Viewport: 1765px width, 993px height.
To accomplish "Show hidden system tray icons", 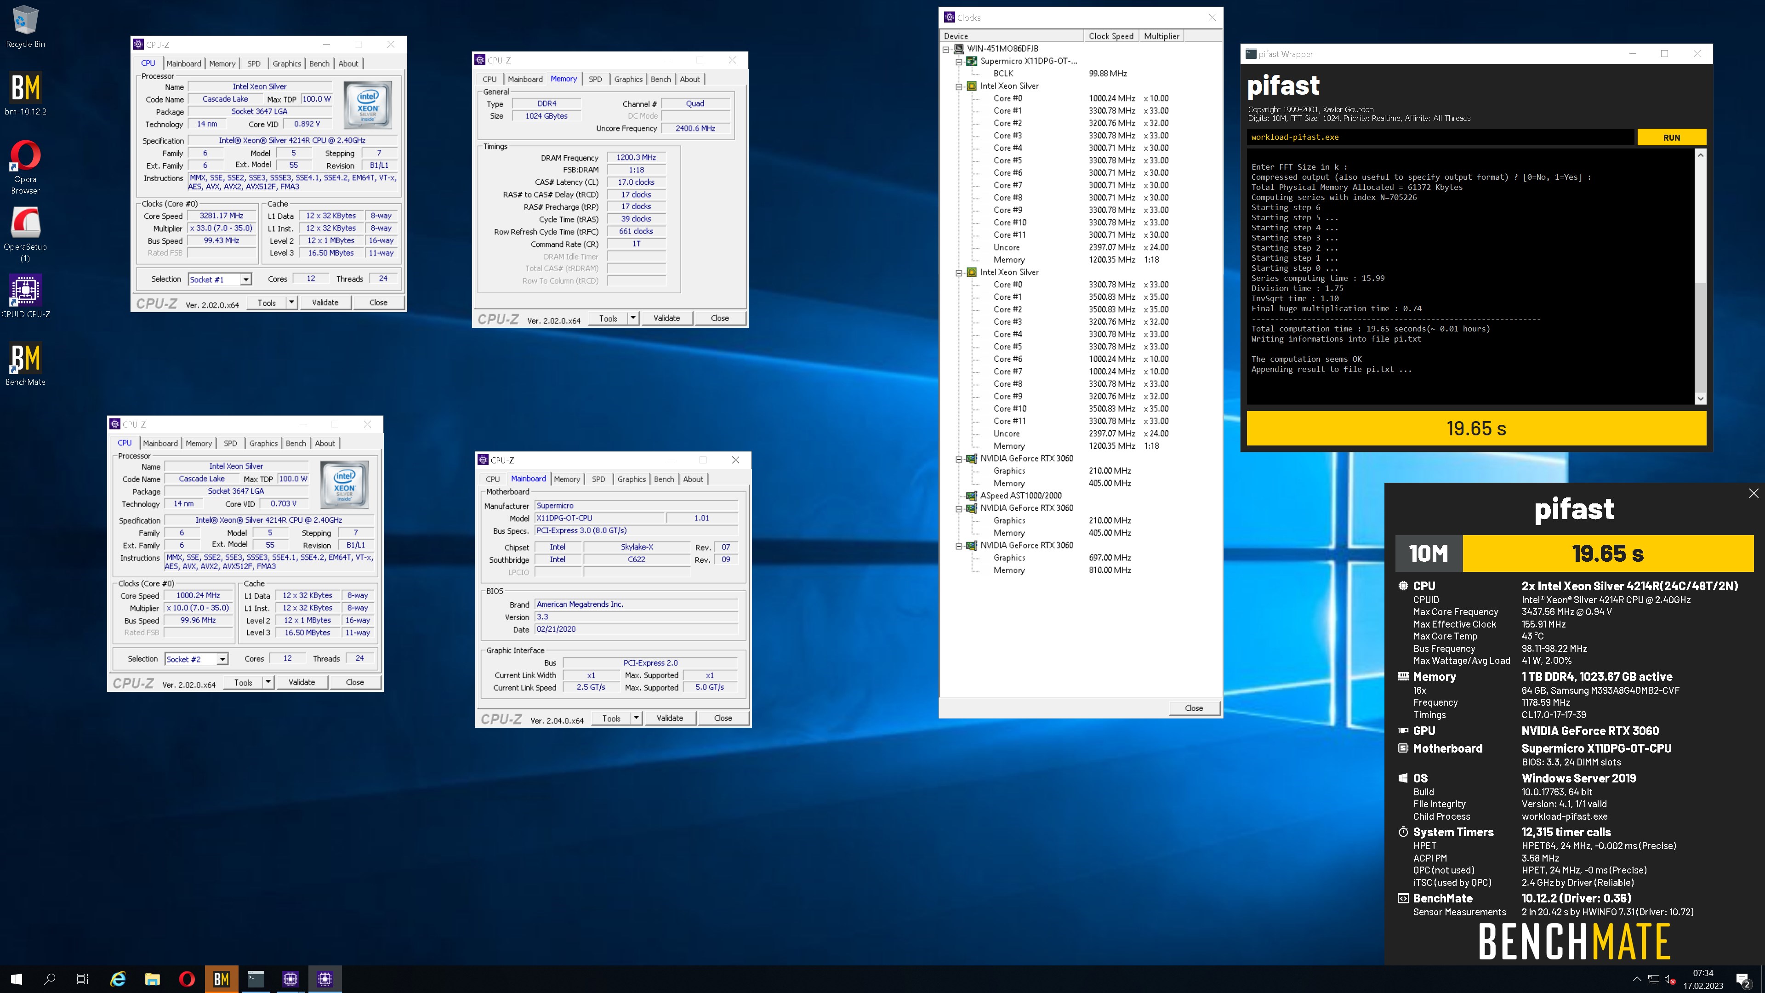I will 1637,979.
